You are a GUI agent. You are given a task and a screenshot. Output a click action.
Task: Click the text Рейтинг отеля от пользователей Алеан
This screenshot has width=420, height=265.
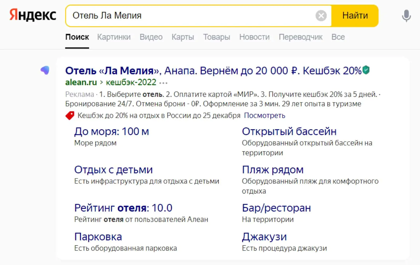[x=141, y=219]
